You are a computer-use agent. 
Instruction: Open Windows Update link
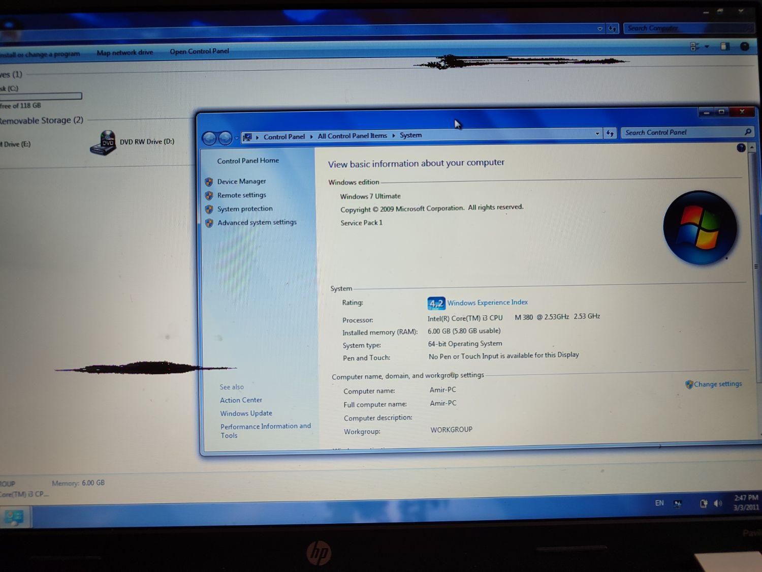[x=246, y=413]
